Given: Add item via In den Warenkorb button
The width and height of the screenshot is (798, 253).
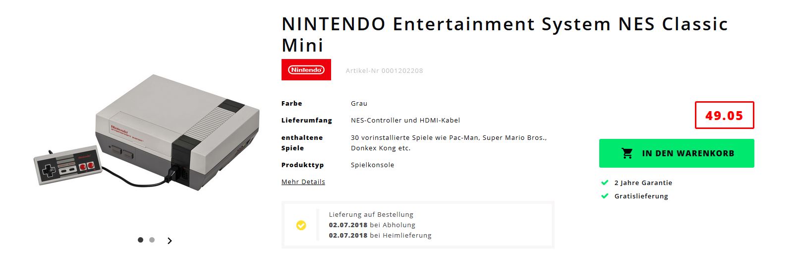Looking at the screenshot, I should (676, 153).
